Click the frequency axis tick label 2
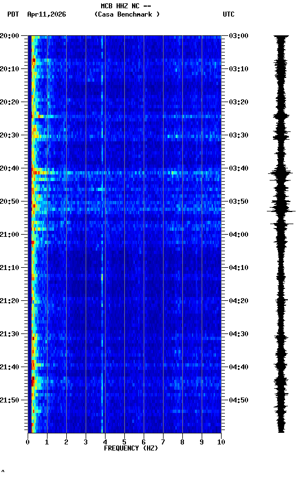This screenshot has width=305, height=477. click(x=66, y=442)
